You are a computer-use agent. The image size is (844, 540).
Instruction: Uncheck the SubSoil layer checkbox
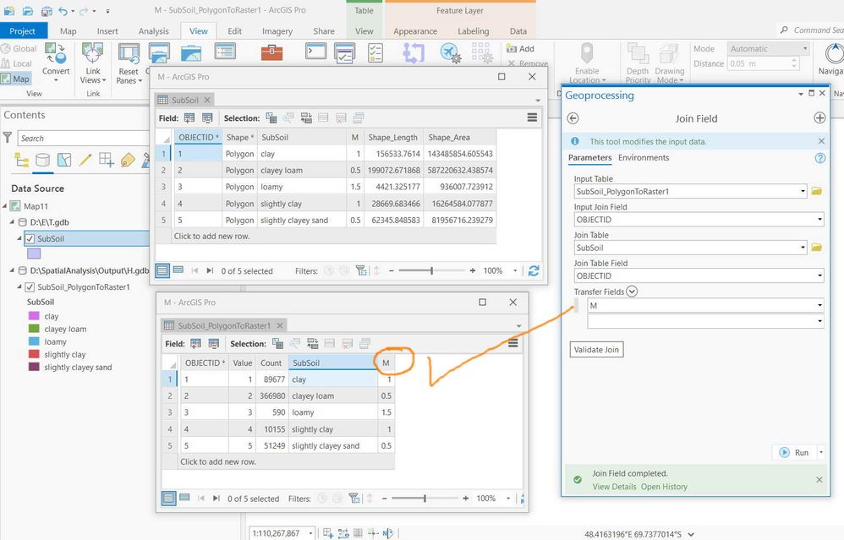[30, 239]
